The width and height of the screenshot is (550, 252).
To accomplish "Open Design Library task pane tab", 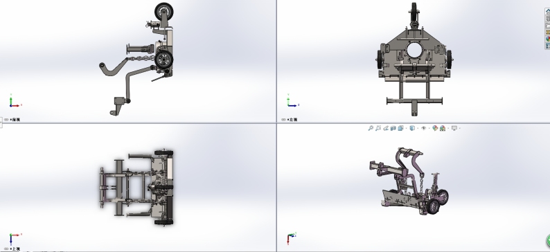I will pos(547,18).
